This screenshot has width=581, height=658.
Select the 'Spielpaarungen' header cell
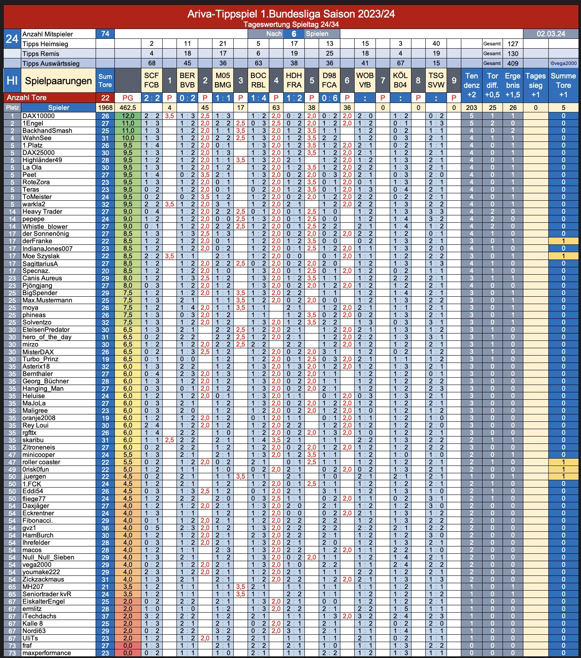(58, 81)
